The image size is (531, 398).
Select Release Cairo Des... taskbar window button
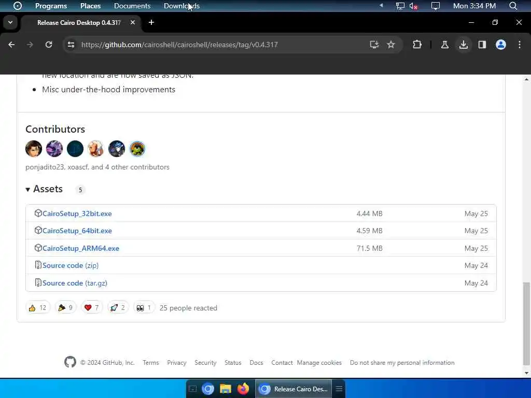click(294, 389)
